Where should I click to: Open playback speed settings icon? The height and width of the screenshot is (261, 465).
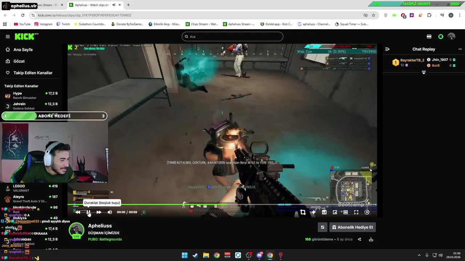pyautogui.click(x=367, y=212)
